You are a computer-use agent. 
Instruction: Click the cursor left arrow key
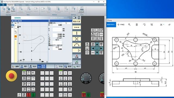(93, 48)
